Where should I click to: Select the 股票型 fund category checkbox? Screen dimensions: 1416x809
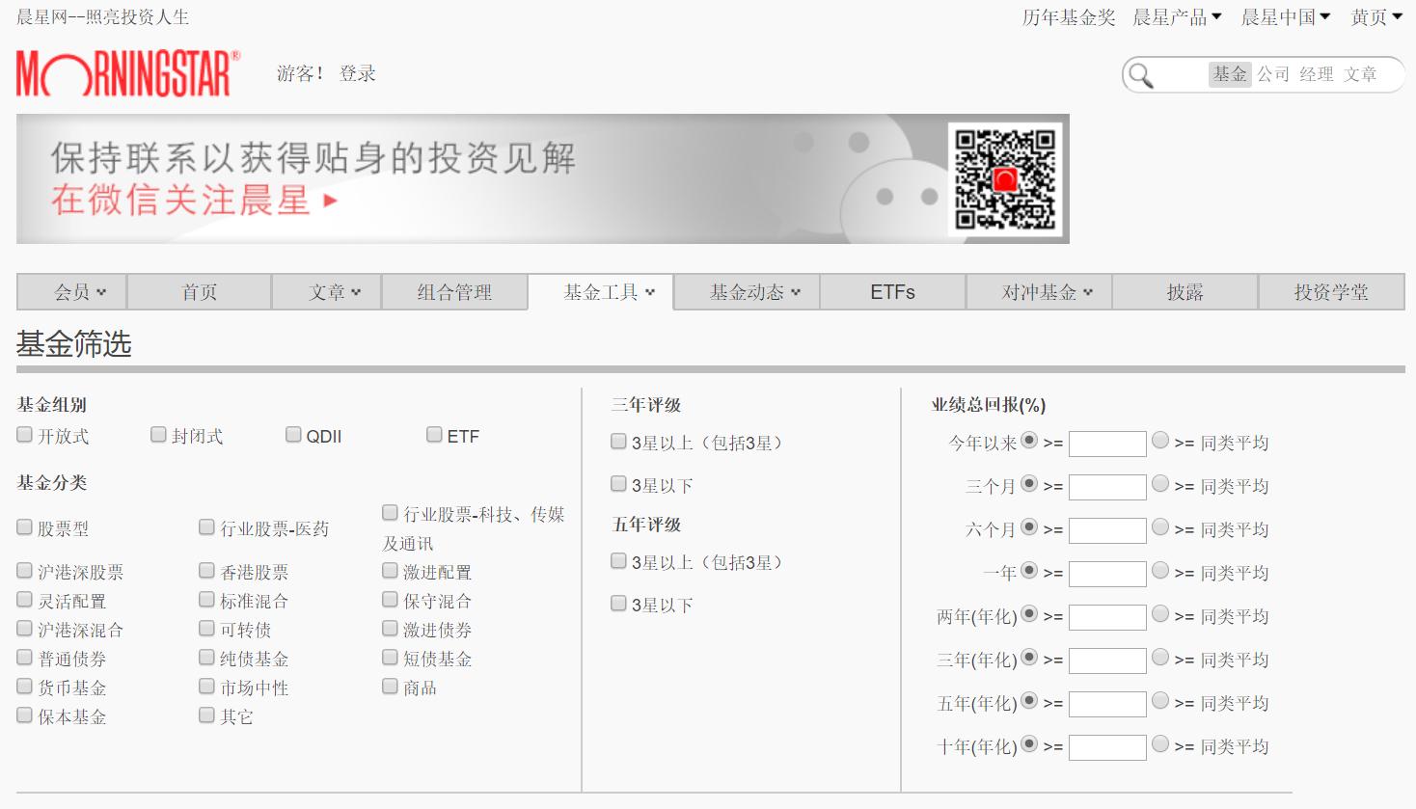pyautogui.click(x=23, y=527)
